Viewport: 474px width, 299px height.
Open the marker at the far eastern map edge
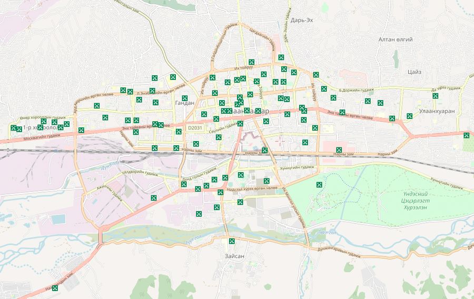coord(466,135)
